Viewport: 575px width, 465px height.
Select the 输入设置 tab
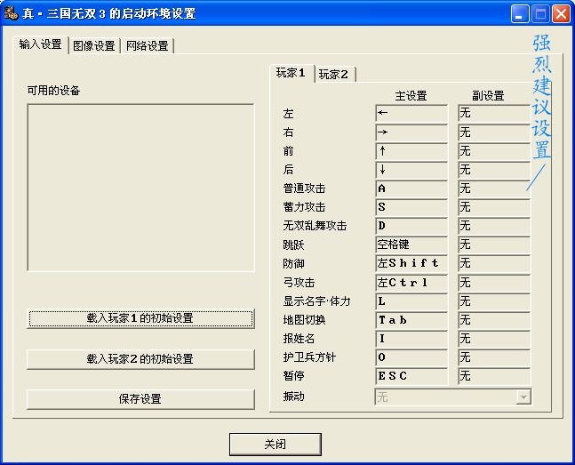tap(41, 44)
